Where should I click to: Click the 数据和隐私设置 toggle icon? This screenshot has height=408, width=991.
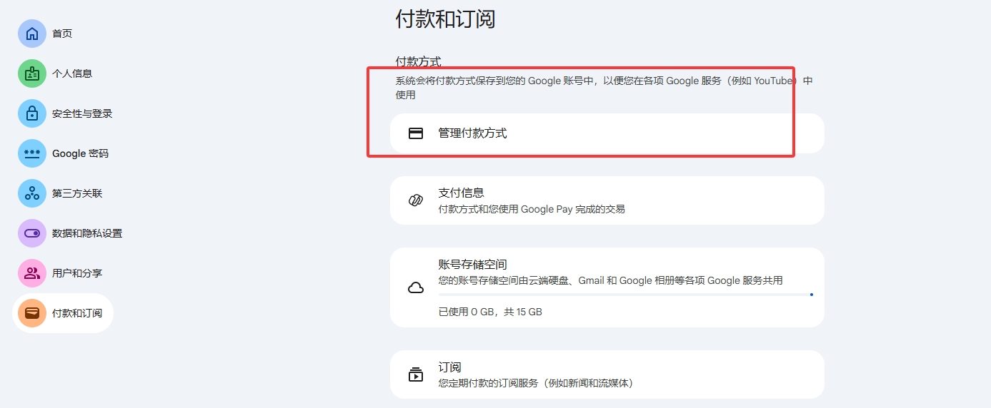click(x=32, y=233)
